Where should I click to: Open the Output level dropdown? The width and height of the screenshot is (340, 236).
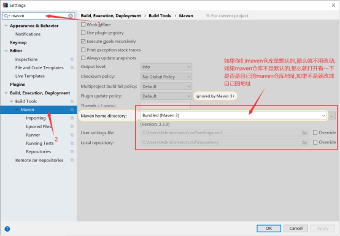tap(166, 67)
